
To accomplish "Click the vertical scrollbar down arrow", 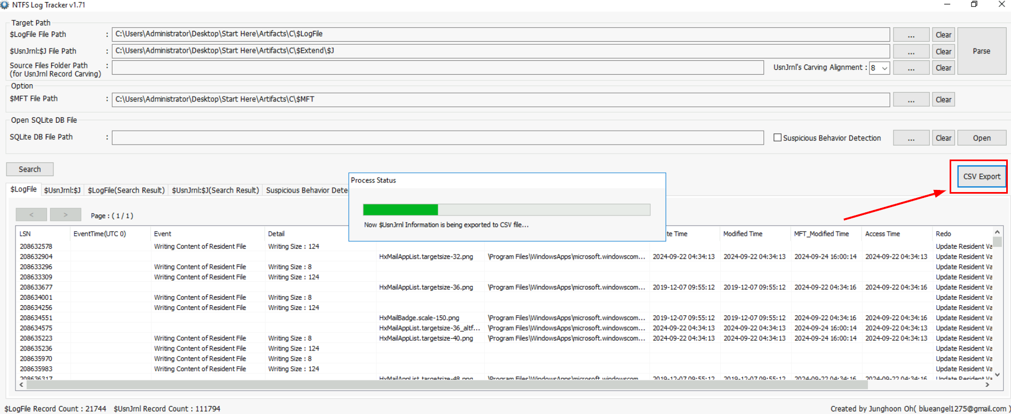I will pyautogui.click(x=997, y=375).
